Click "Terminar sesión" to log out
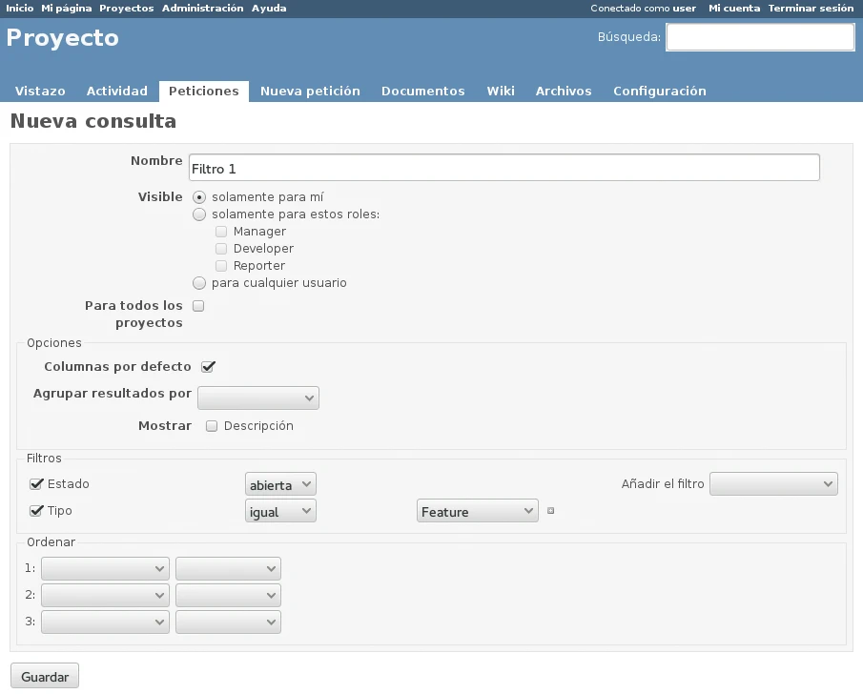Image resolution: width=863 pixels, height=694 pixels. (x=811, y=8)
